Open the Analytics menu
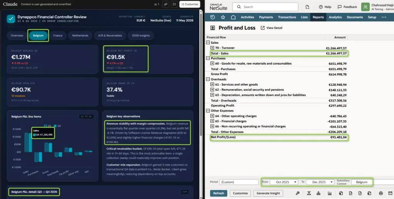The width and height of the screenshot is (394, 199). point(335,17)
